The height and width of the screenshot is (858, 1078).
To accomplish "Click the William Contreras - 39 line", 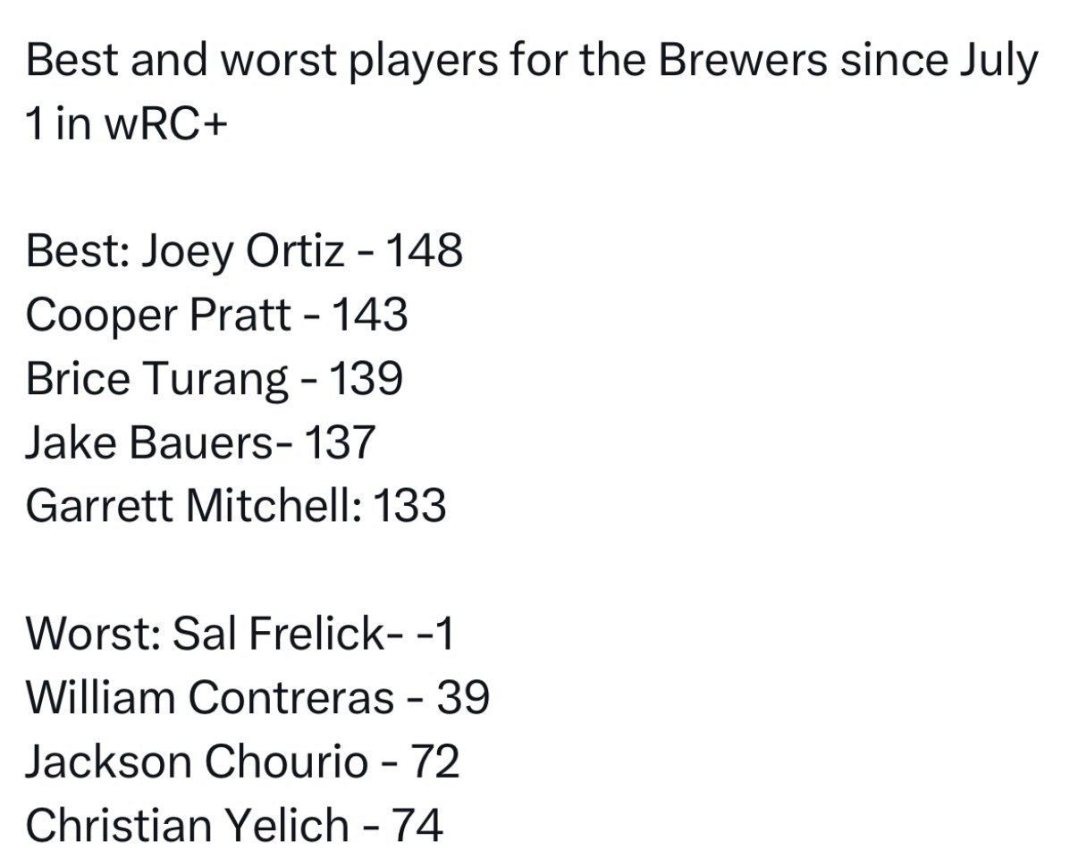I will coord(257,697).
